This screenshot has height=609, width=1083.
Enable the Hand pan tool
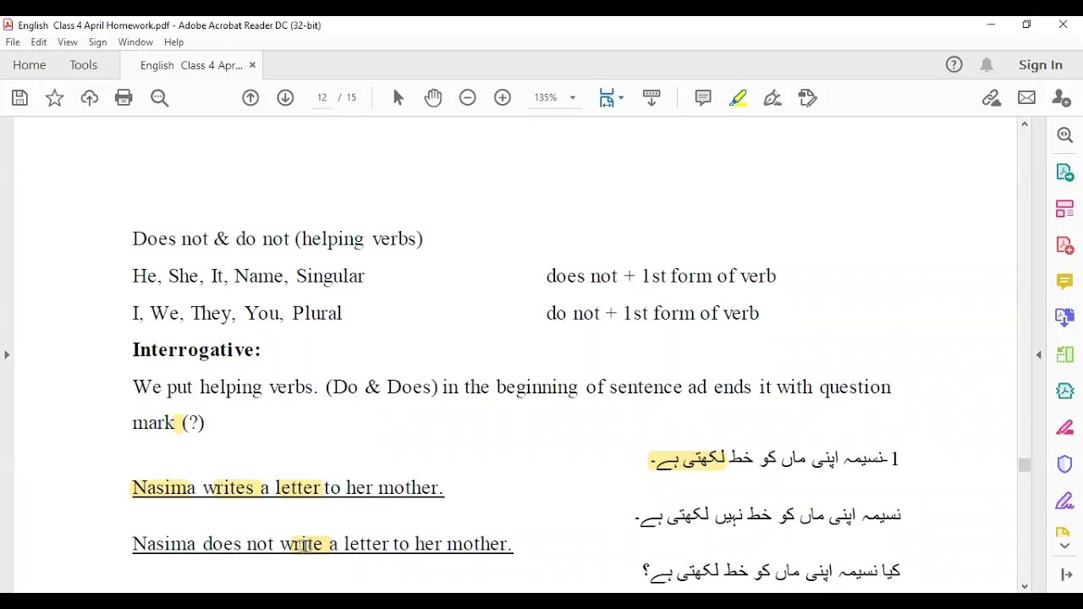click(433, 98)
